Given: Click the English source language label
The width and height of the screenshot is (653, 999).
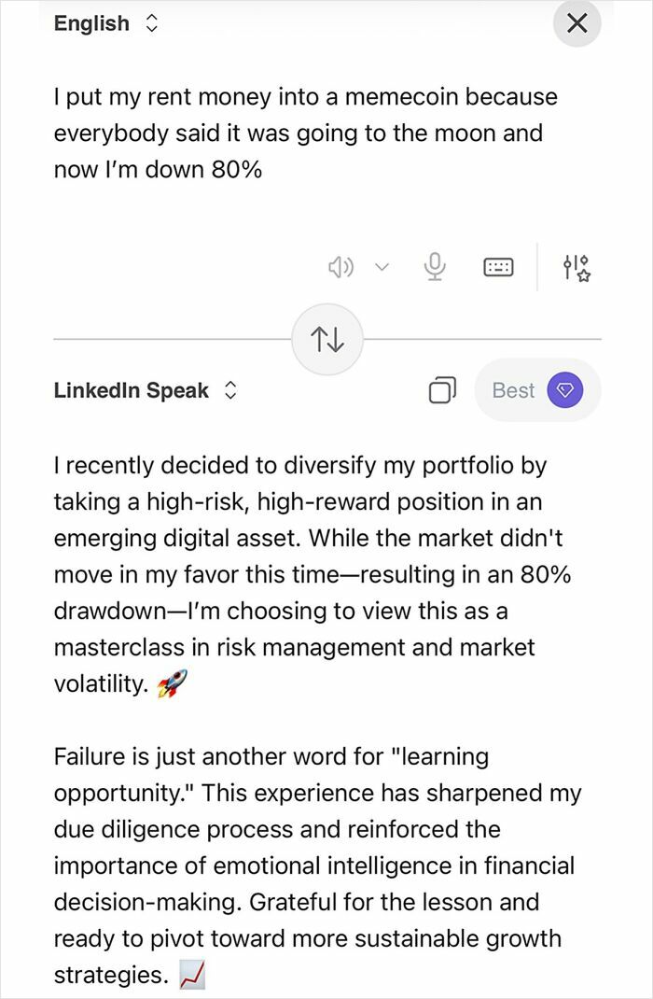Looking at the screenshot, I should [x=90, y=23].
